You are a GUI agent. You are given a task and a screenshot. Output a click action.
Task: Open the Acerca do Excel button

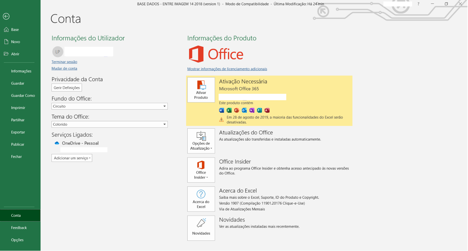pos(201,199)
